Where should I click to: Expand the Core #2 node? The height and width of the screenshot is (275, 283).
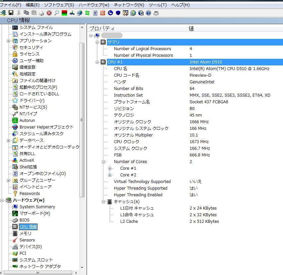[110, 175]
